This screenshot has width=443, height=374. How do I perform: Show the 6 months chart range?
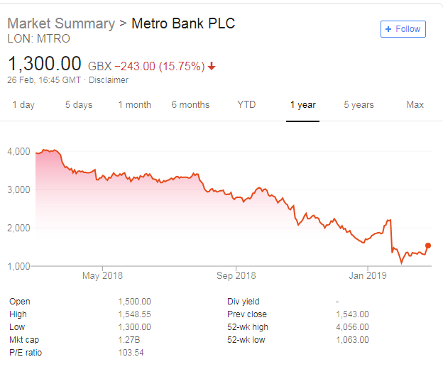[190, 105]
